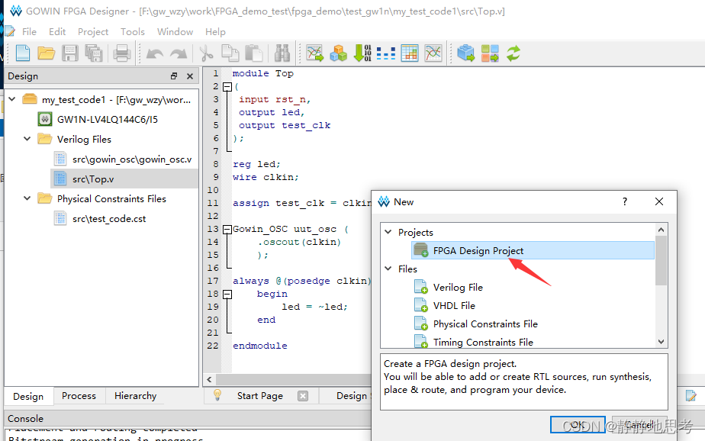Open the Tools menu
Image resolution: width=705 pixels, height=441 pixels.
pyautogui.click(x=132, y=31)
